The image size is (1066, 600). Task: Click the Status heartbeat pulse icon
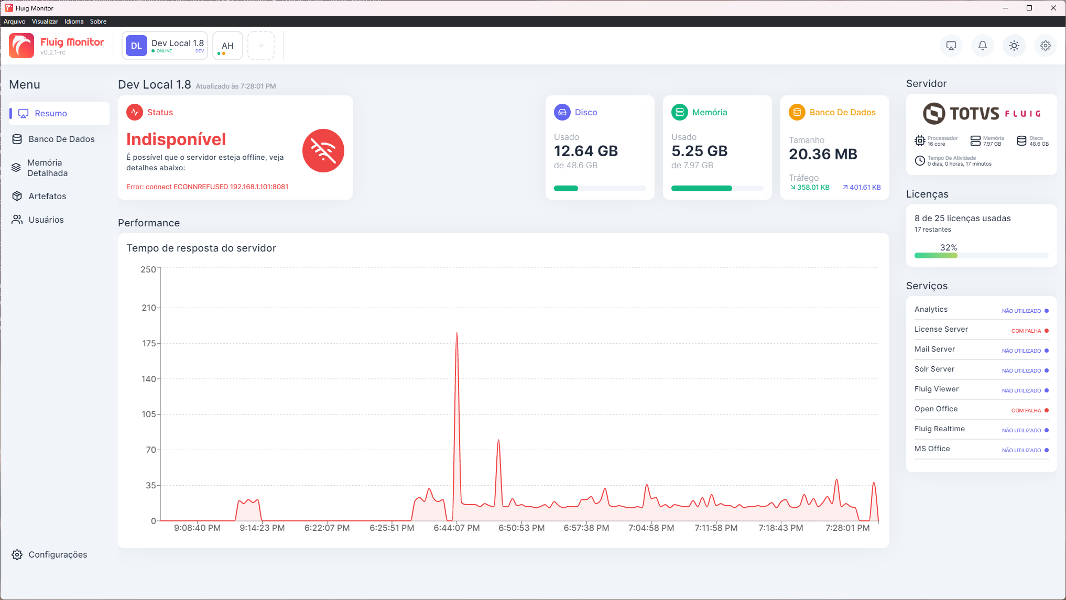(x=135, y=112)
